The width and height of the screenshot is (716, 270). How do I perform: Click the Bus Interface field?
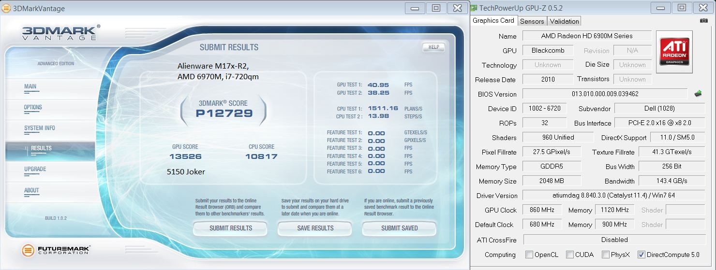pyautogui.click(x=660, y=123)
